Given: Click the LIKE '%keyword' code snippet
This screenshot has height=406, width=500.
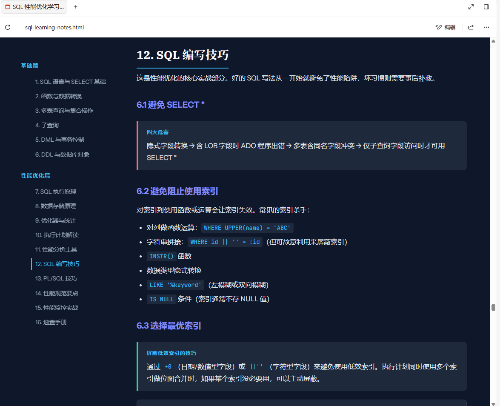Looking at the screenshot, I should point(175,285).
